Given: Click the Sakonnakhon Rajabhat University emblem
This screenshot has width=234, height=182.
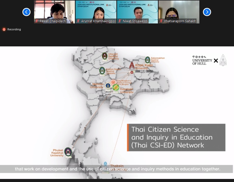Looking at the screenshot, I should (148, 60).
